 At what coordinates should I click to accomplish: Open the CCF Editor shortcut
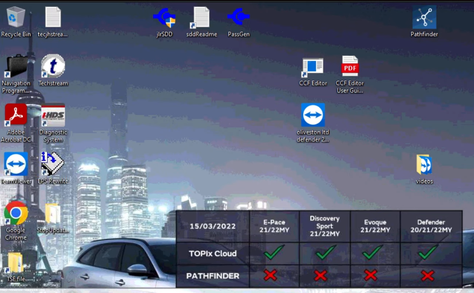pos(313,67)
